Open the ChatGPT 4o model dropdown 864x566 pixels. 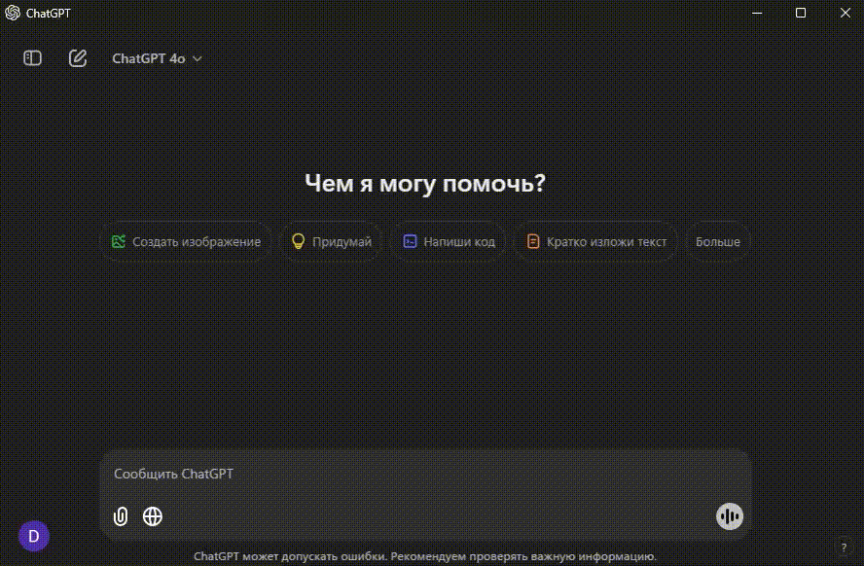(x=157, y=58)
